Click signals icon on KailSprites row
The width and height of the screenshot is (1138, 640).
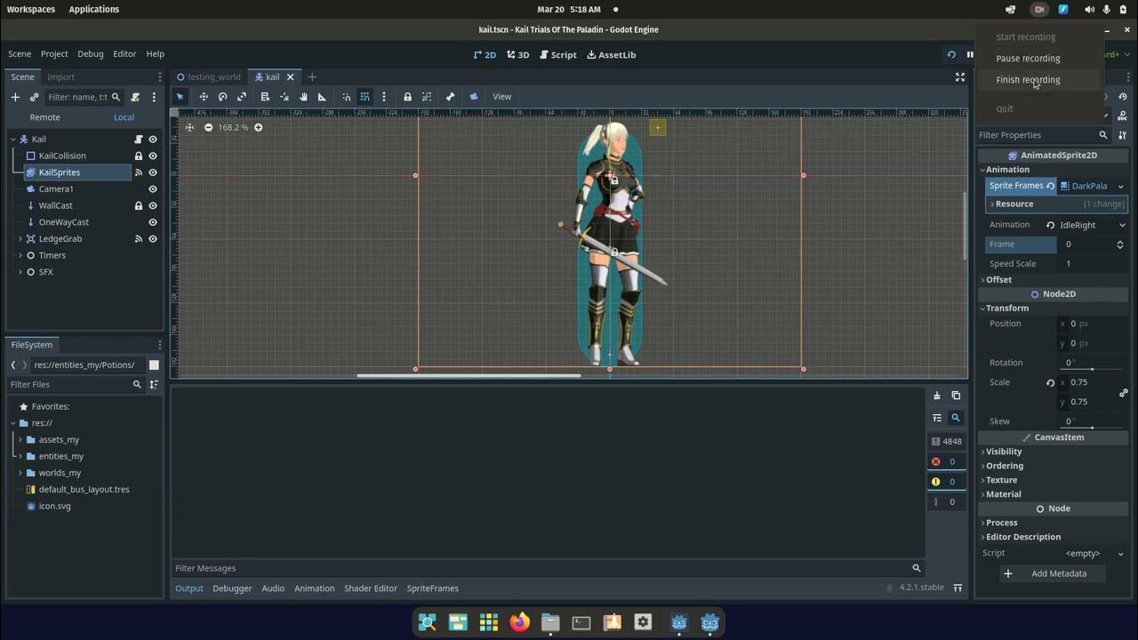click(x=138, y=172)
